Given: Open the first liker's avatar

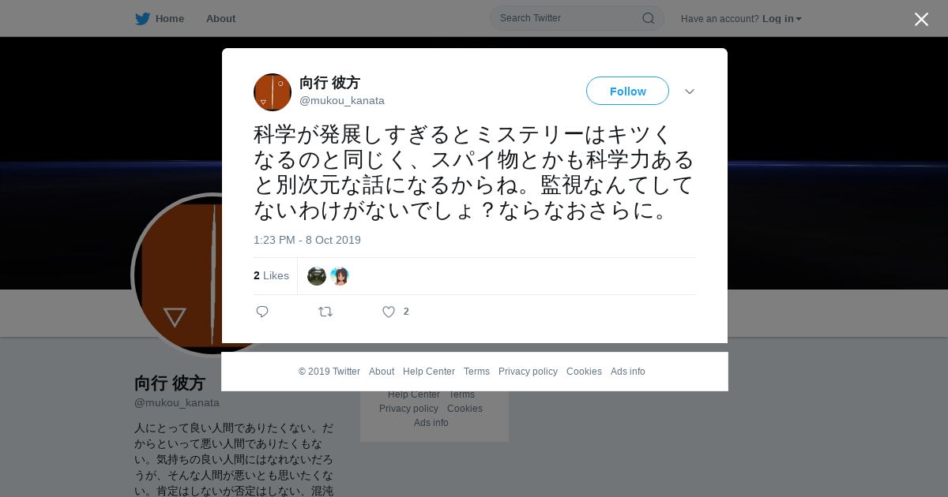Looking at the screenshot, I should (x=317, y=276).
